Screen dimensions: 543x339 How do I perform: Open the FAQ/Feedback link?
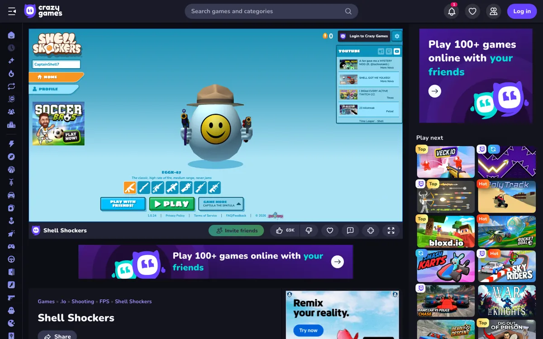(x=236, y=216)
